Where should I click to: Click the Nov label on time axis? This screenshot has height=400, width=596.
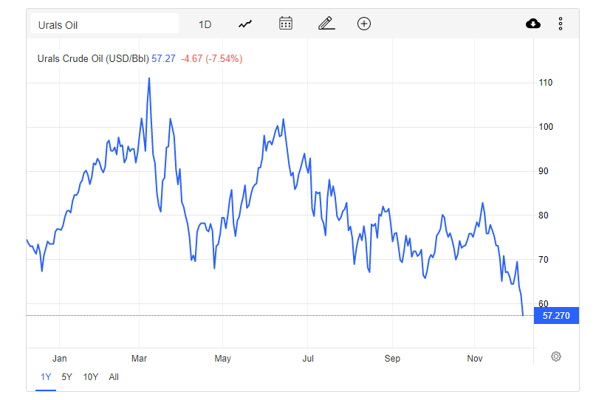point(474,358)
